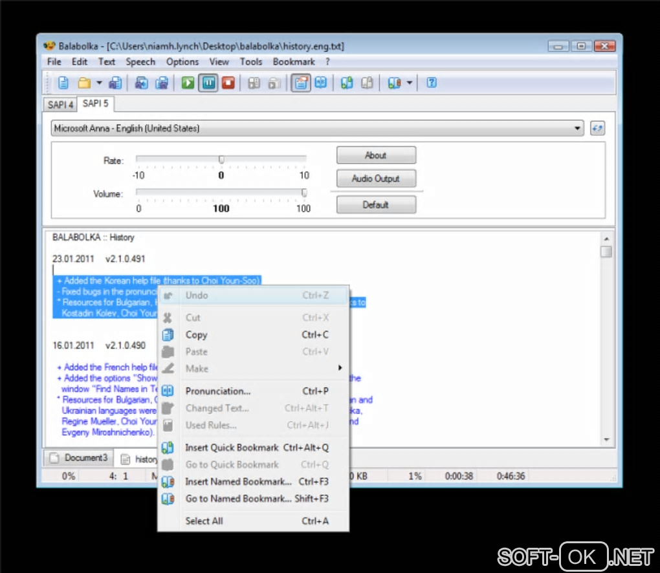This screenshot has width=660, height=573.
Task: Click the Volume slider thumb
Action: coord(304,193)
